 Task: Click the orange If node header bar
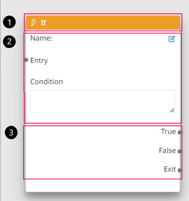[103, 23]
